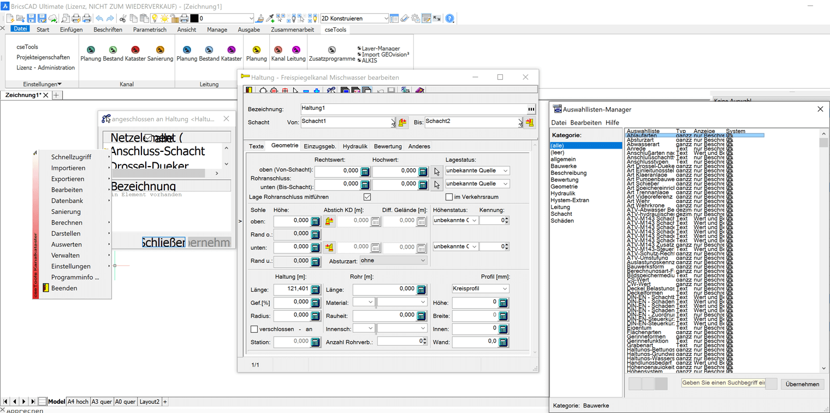Image resolution: width=830 pixels, height=413 pixels.
Task: Click the black layer color swatch in toolbar
Action: [194, 19]
